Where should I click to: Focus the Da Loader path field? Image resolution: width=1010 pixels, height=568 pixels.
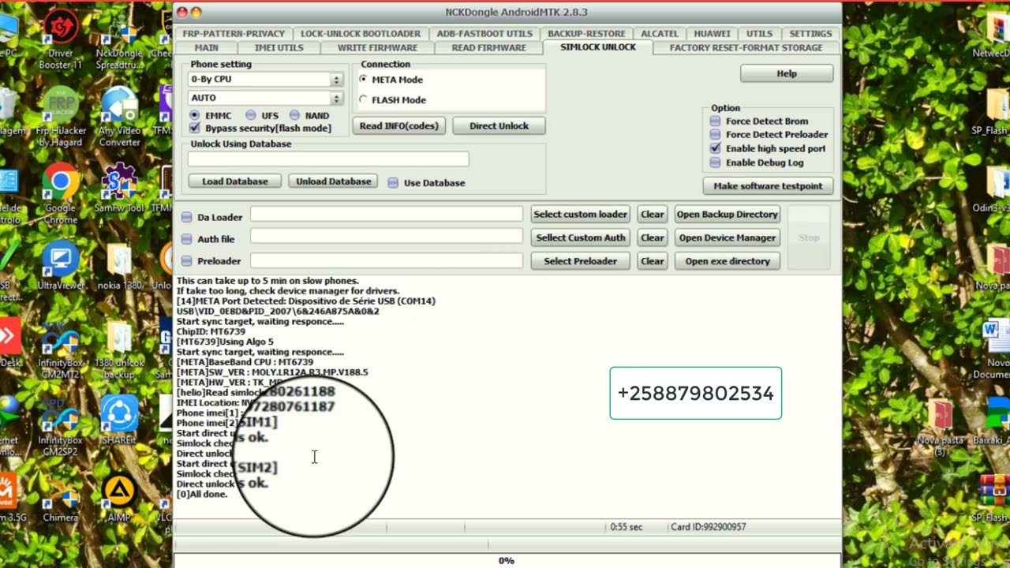click(387, 215)
